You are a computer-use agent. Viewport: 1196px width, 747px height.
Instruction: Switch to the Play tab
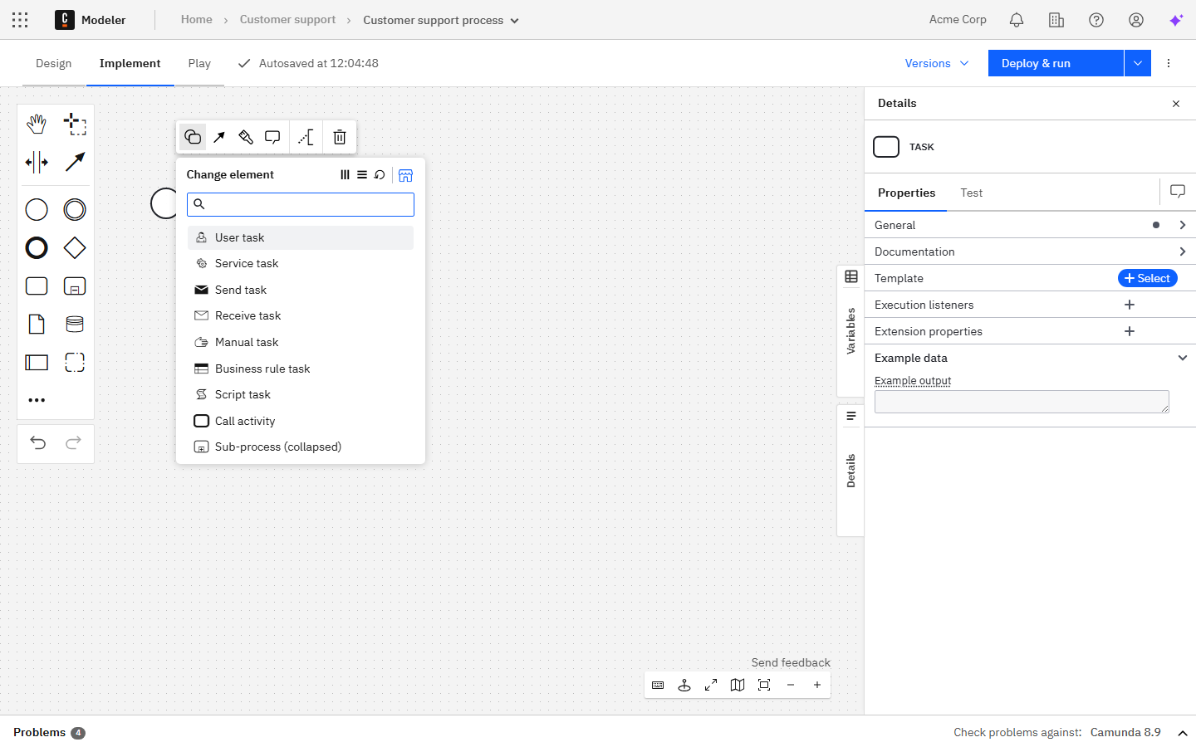(x=199, y=63)
